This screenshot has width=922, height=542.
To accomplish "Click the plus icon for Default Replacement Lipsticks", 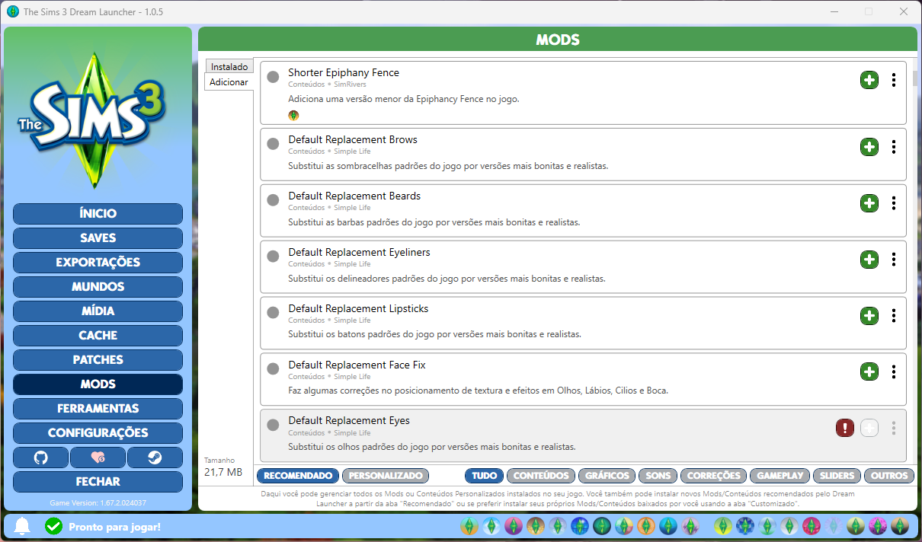I will coord(869,316).
